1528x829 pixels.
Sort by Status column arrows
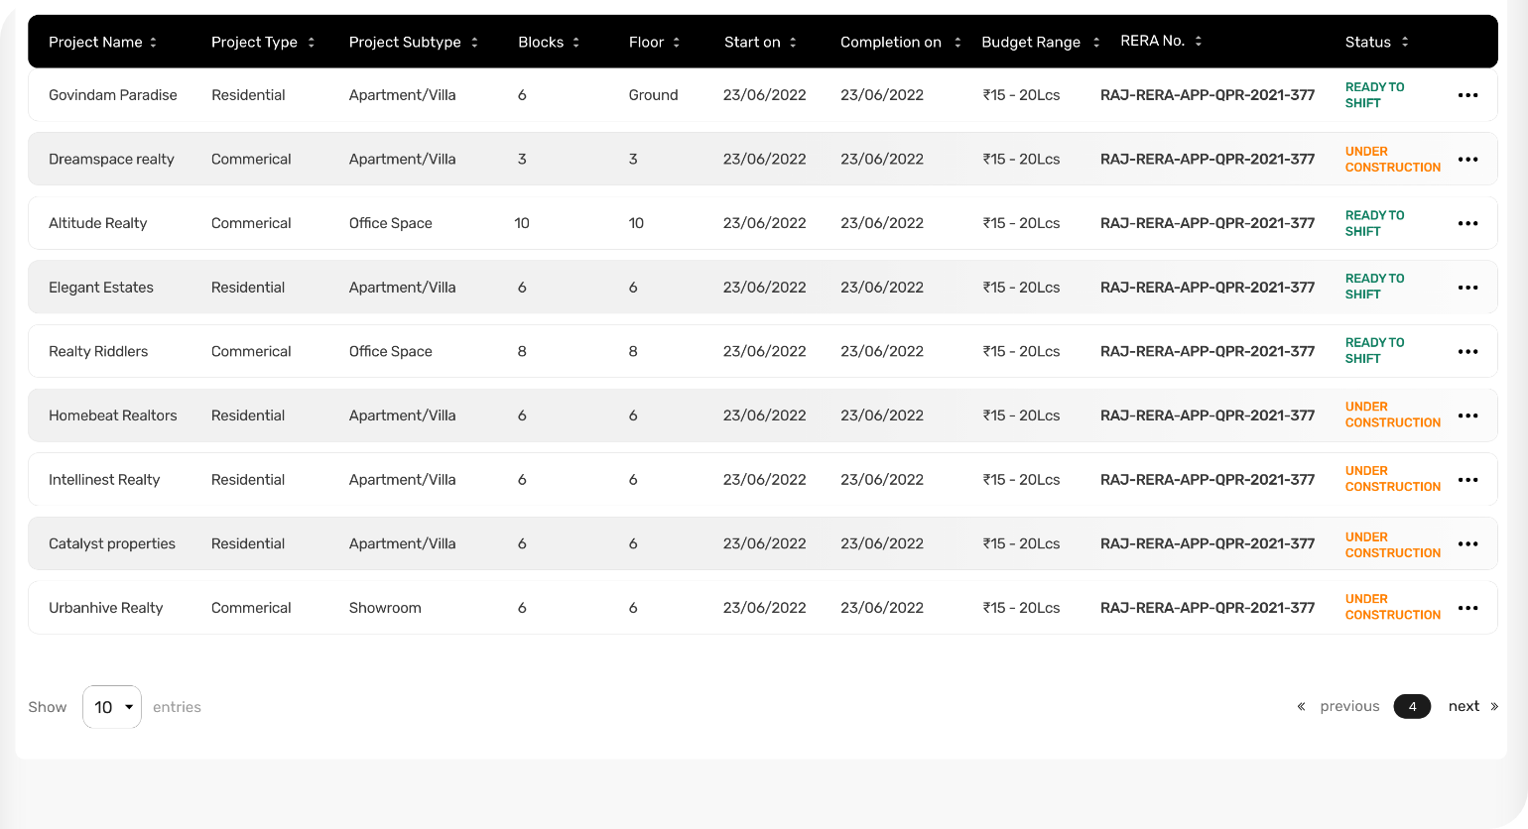pos(1405,43)
